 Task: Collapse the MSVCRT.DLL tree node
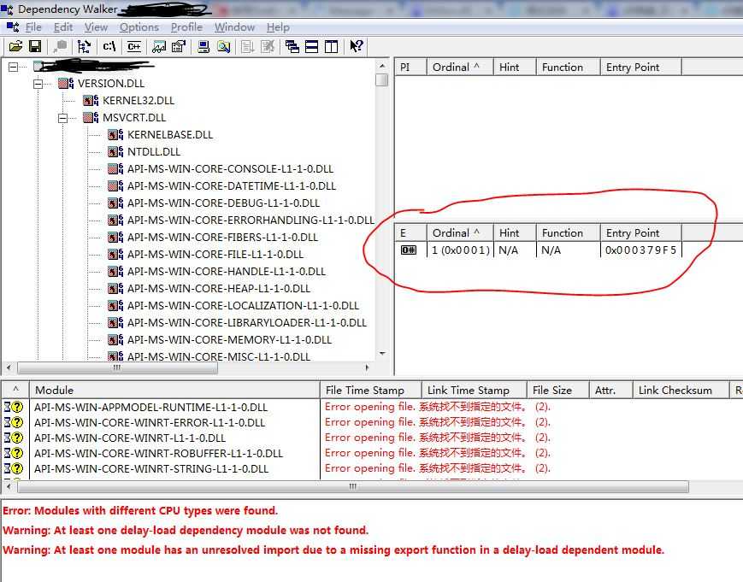62,118
